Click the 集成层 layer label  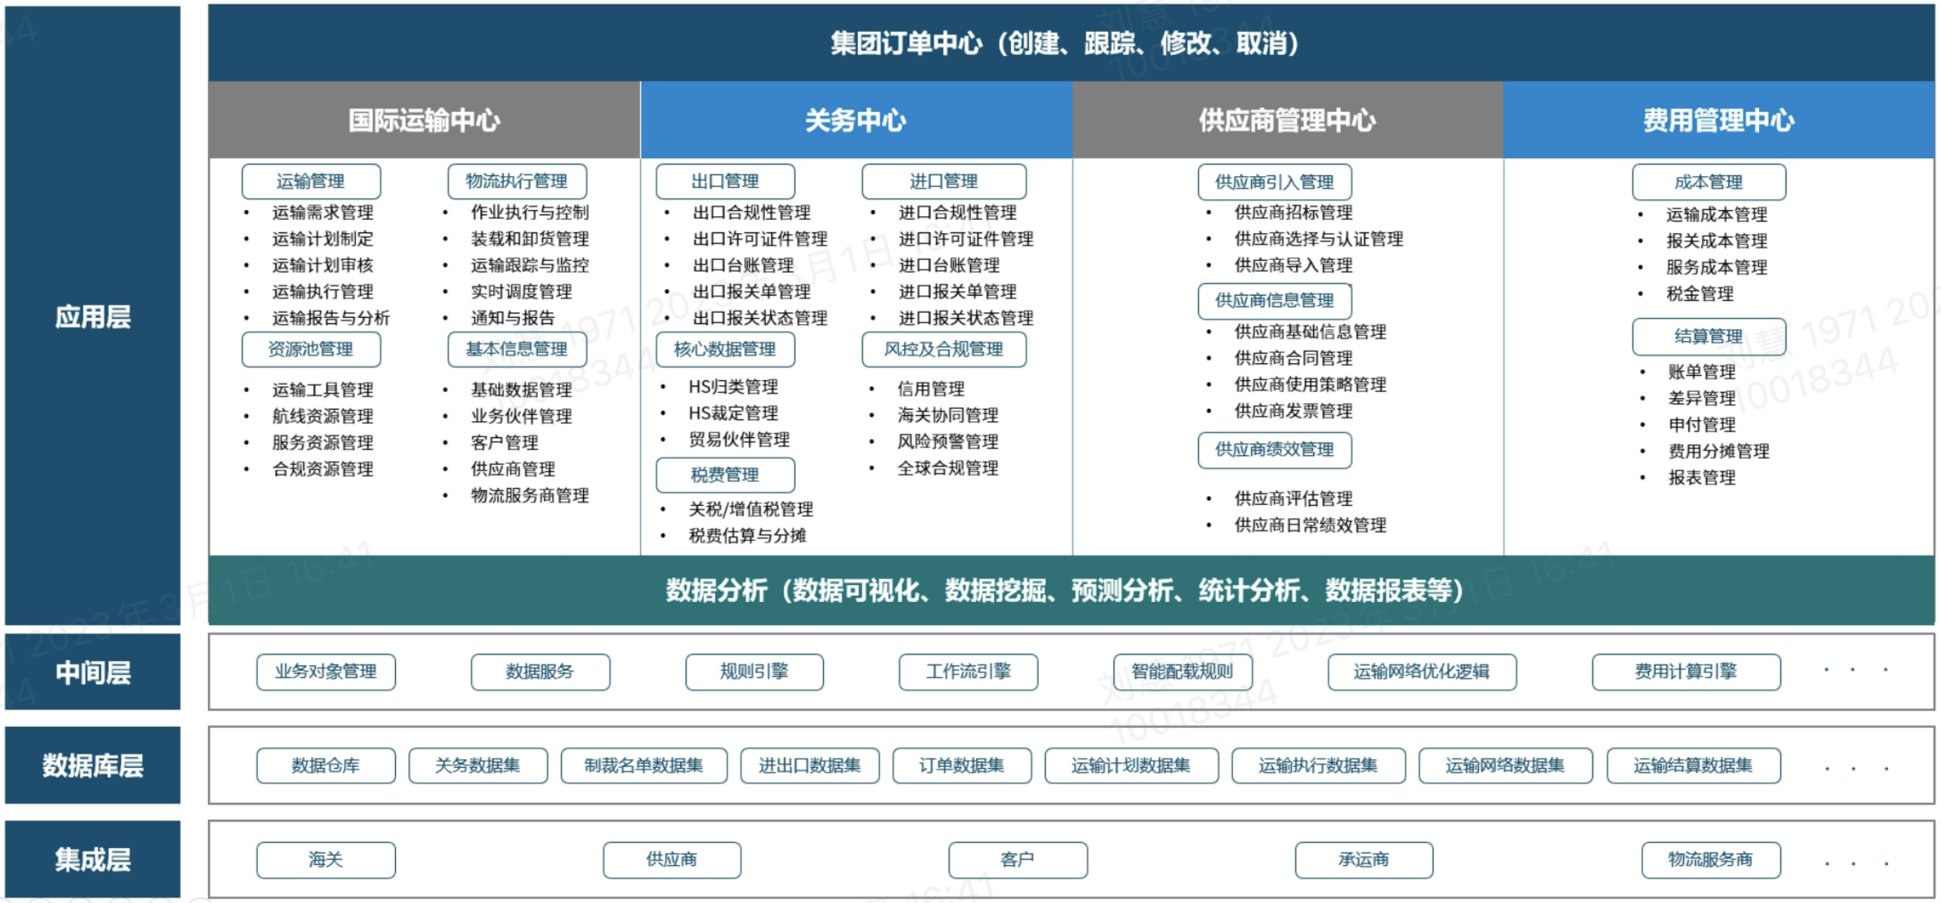pos(93,859)
